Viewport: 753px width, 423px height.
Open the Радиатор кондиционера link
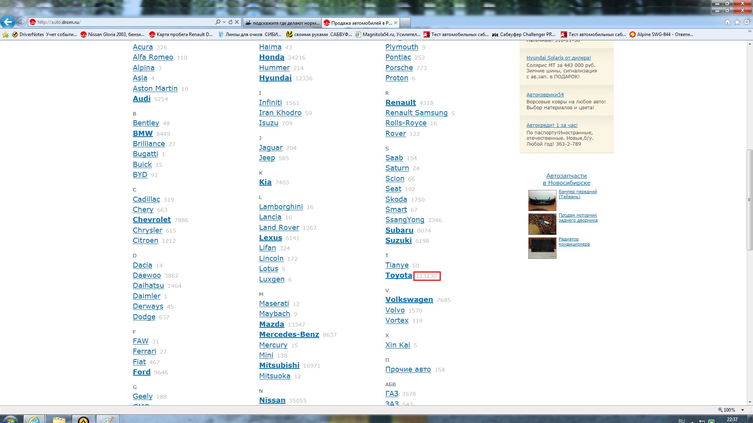(x=574, y=242)
